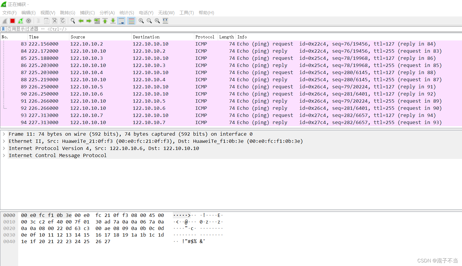Click the open capture file icon
The width and height of the screenshot is (462, 266).
pos(38,21)
